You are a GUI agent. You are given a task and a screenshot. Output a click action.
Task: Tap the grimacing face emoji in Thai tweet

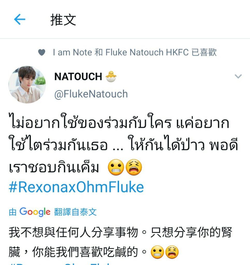coord(116,167)
